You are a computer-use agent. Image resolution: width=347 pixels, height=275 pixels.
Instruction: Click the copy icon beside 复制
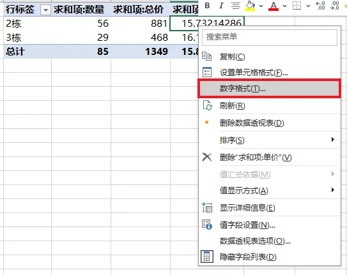click(x=207, y=56)
